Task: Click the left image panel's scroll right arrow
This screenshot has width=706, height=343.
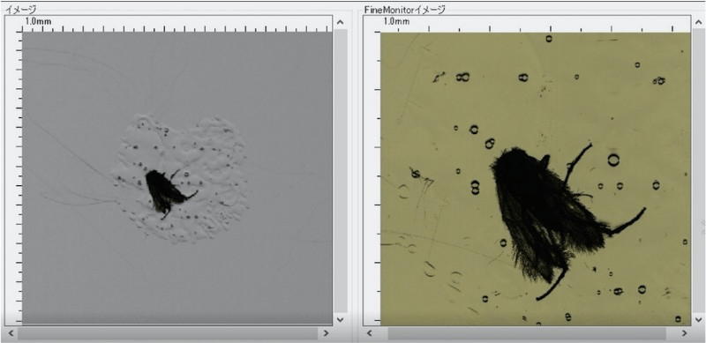Action: click(326, 333)
